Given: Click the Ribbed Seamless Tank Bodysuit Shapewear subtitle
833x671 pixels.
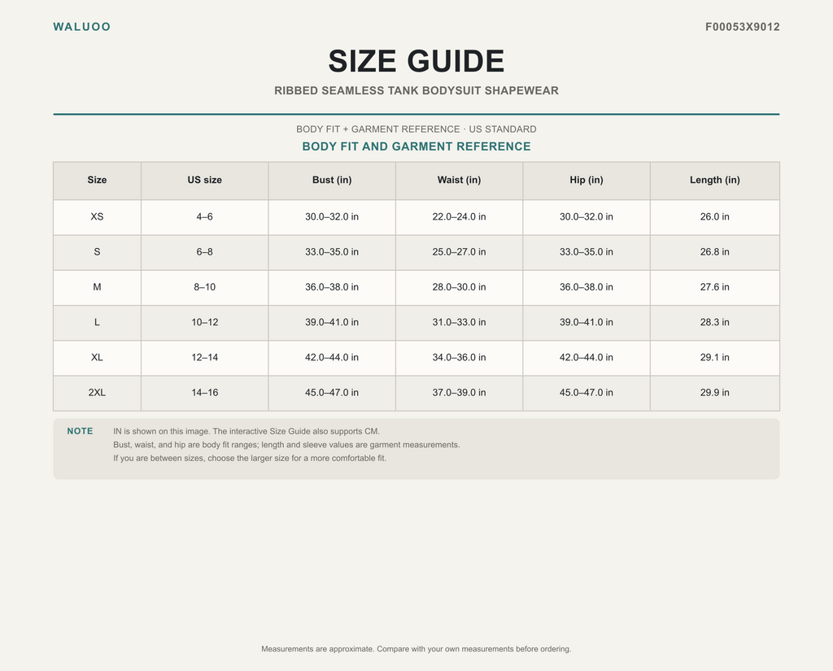Looking at the screenshot, I should pyautogui.click(x=416, y=91).
